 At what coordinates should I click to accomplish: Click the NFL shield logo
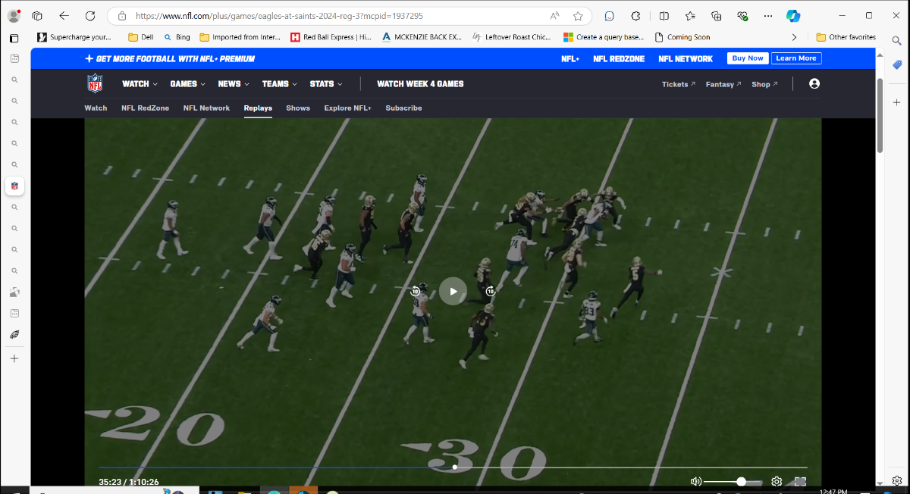pyautogui.click(x=95, y=83)
